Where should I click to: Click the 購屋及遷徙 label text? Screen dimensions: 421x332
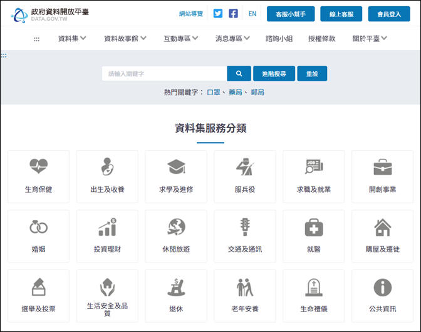383,249
